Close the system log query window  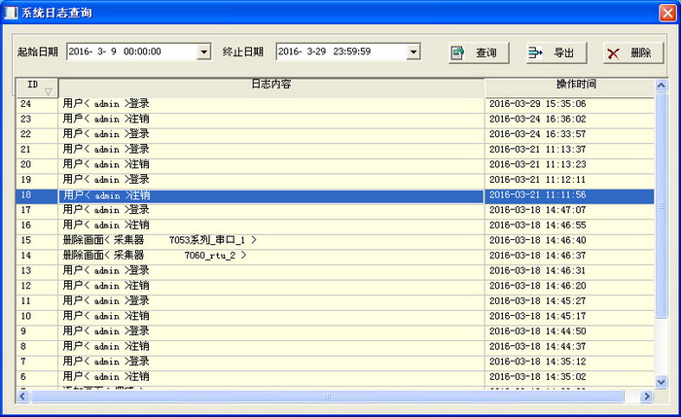pos(666,12)
